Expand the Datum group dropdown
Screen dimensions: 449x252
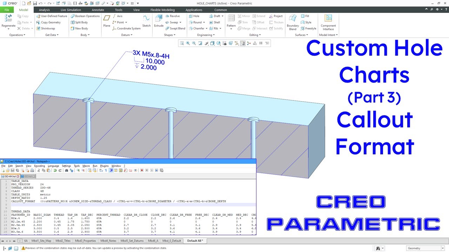pos(127,35)
